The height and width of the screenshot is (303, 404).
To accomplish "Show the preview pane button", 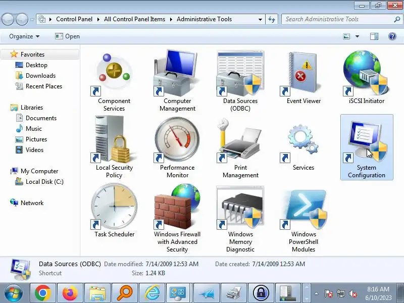I will [374, 36].
